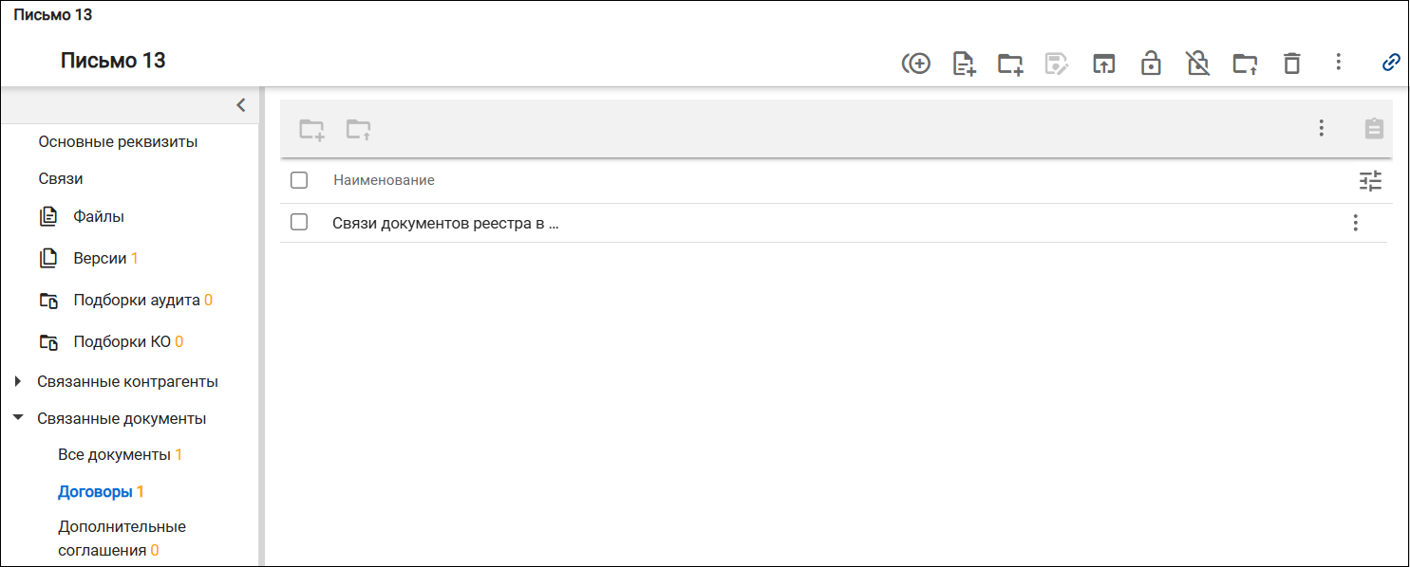Open table column settings sliders icon
Screen dimensions: 1410x567
[x=1370, y=180]
